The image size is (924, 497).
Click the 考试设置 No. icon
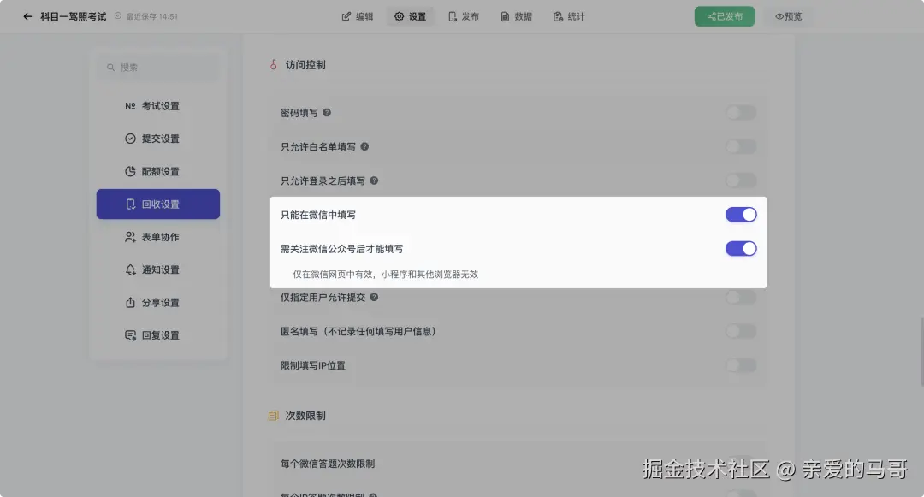coord(130,106)
